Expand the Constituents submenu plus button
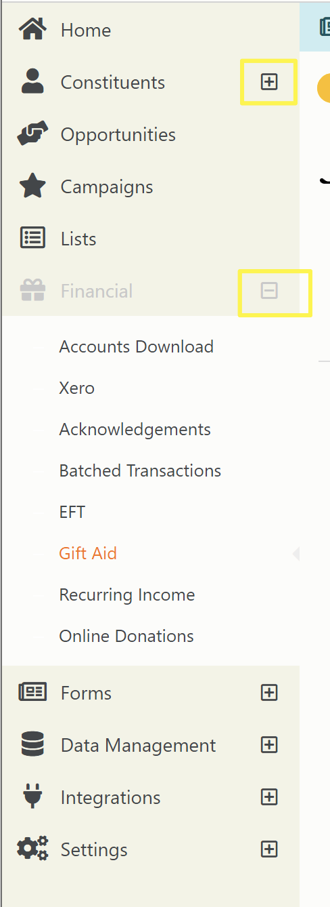Viewport: 330px width, 907px height. click(269, 82)
